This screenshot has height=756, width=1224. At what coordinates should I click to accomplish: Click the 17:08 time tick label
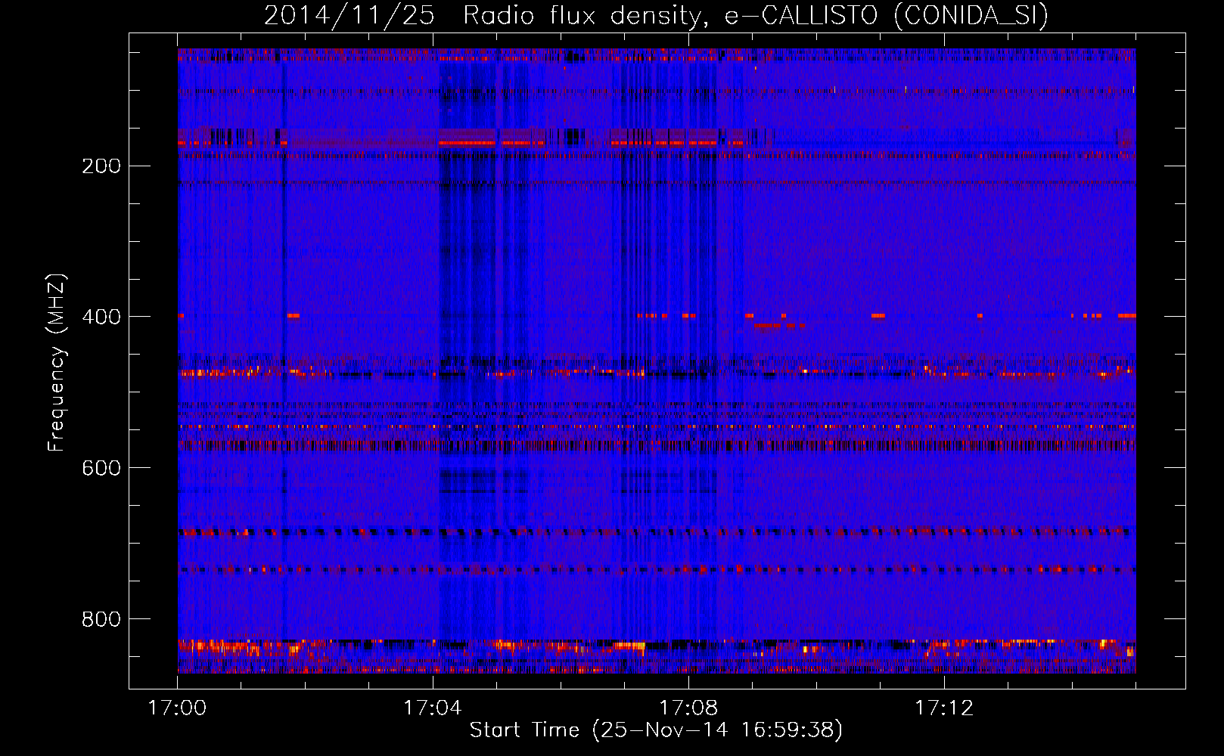coord(688,708)
